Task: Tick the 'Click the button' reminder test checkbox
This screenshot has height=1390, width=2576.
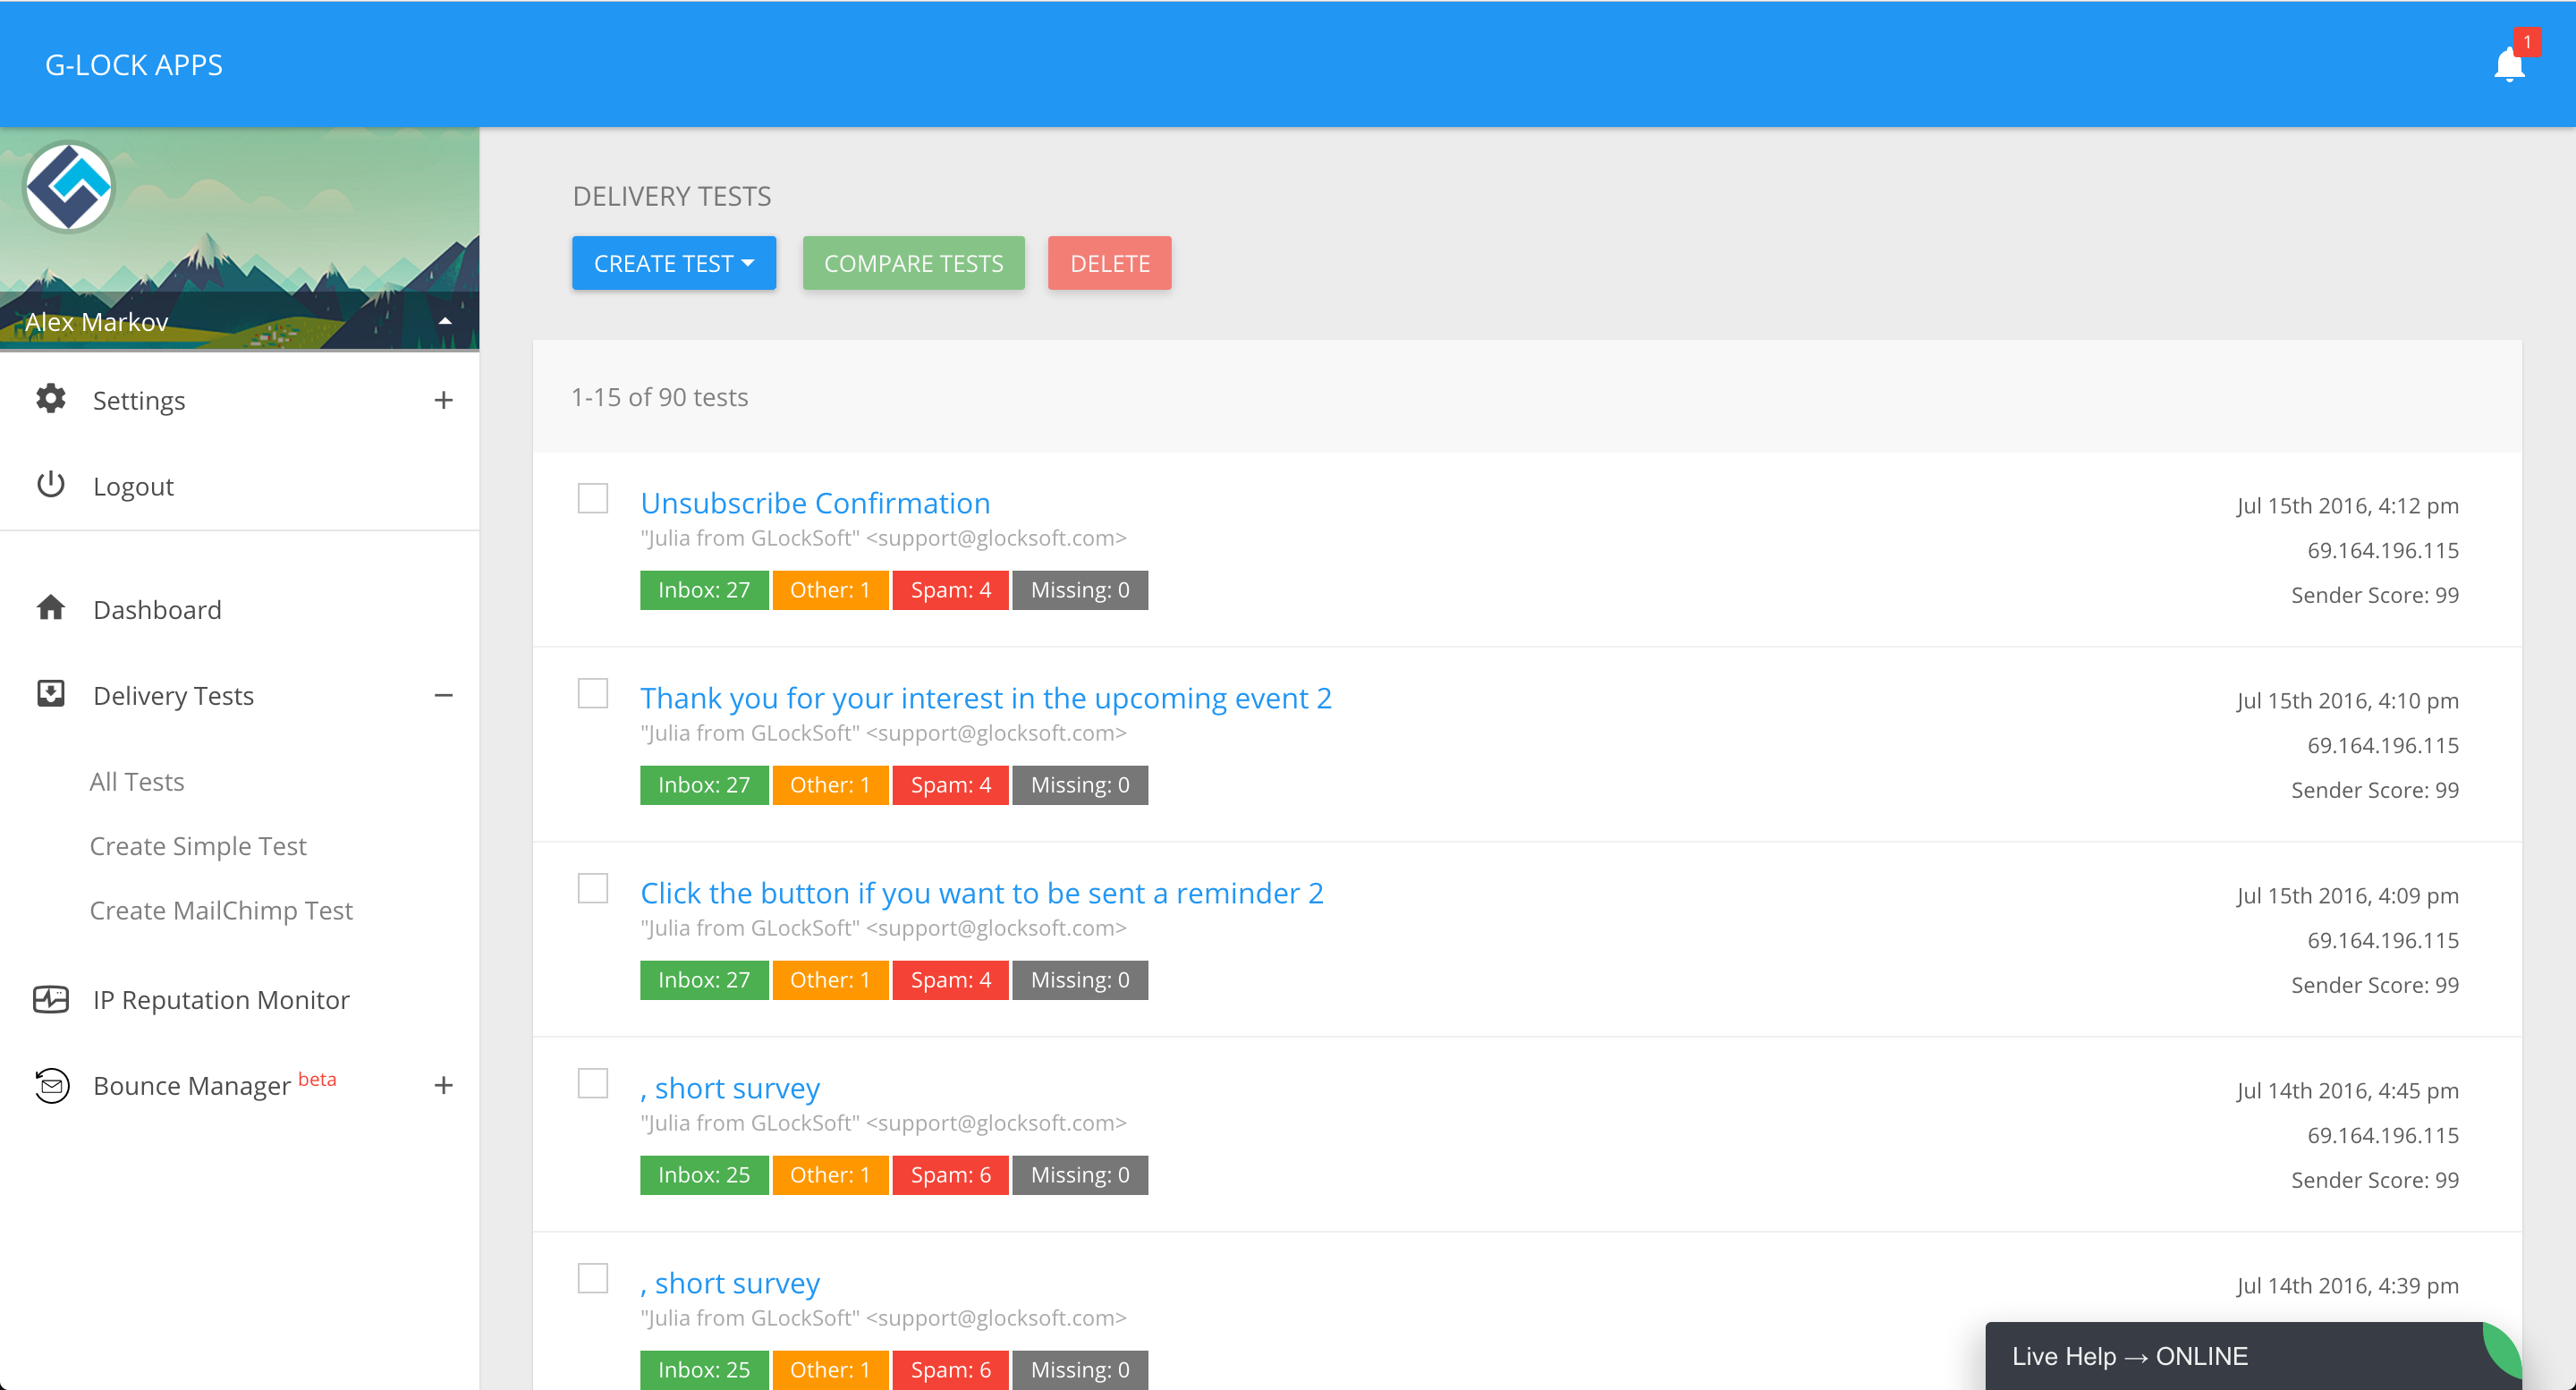Action: (x=593, y=888)
